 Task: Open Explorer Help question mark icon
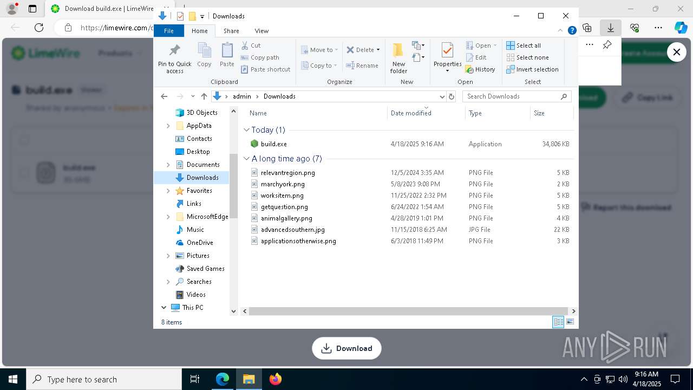[x=572, y=31]
